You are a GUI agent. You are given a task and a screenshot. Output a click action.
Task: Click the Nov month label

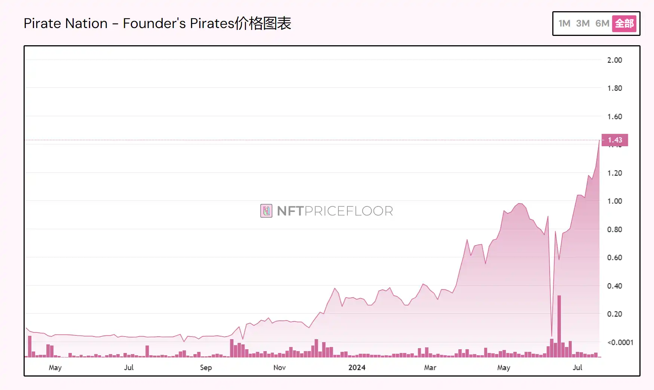pos(279,368)
